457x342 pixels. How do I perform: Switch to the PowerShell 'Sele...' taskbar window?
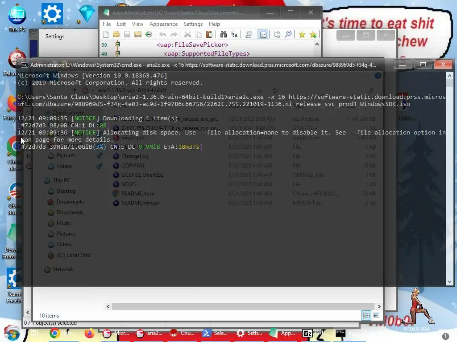pyautogui.click(x=216, y=333)
